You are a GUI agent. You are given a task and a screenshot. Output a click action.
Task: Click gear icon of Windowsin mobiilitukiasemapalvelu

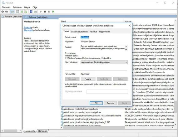click(x=62, y=109)
